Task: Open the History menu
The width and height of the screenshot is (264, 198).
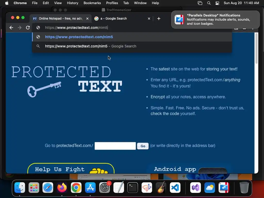Action: 72,3
